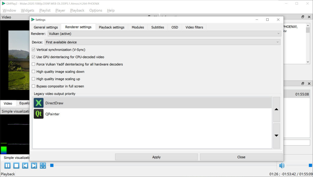Open the Playback menu
The width and height of the screenshot is (313, 177).
(77, 10)
